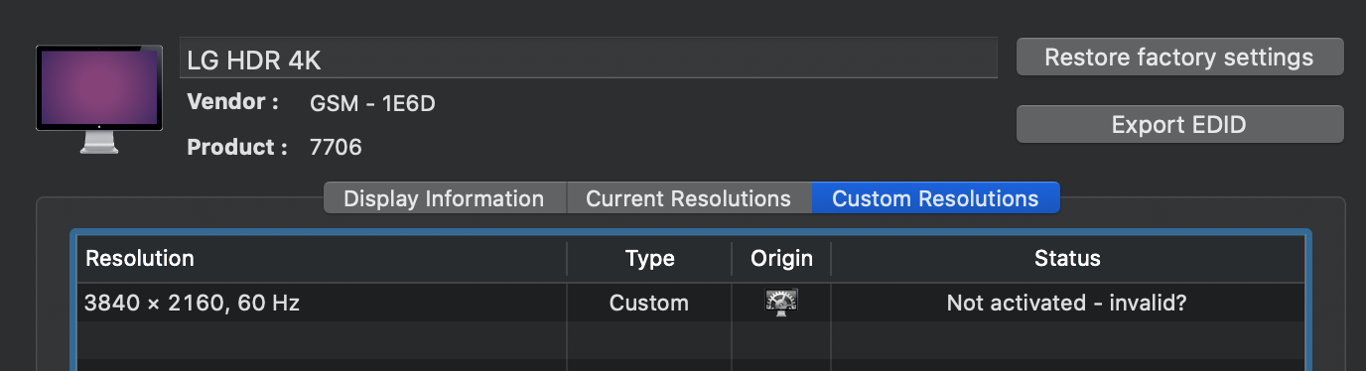
Task: Click the empty row below the custom resolution
Action: coord(691,339)
